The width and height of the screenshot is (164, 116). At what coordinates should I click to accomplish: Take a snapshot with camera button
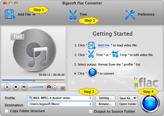point(49,87)
